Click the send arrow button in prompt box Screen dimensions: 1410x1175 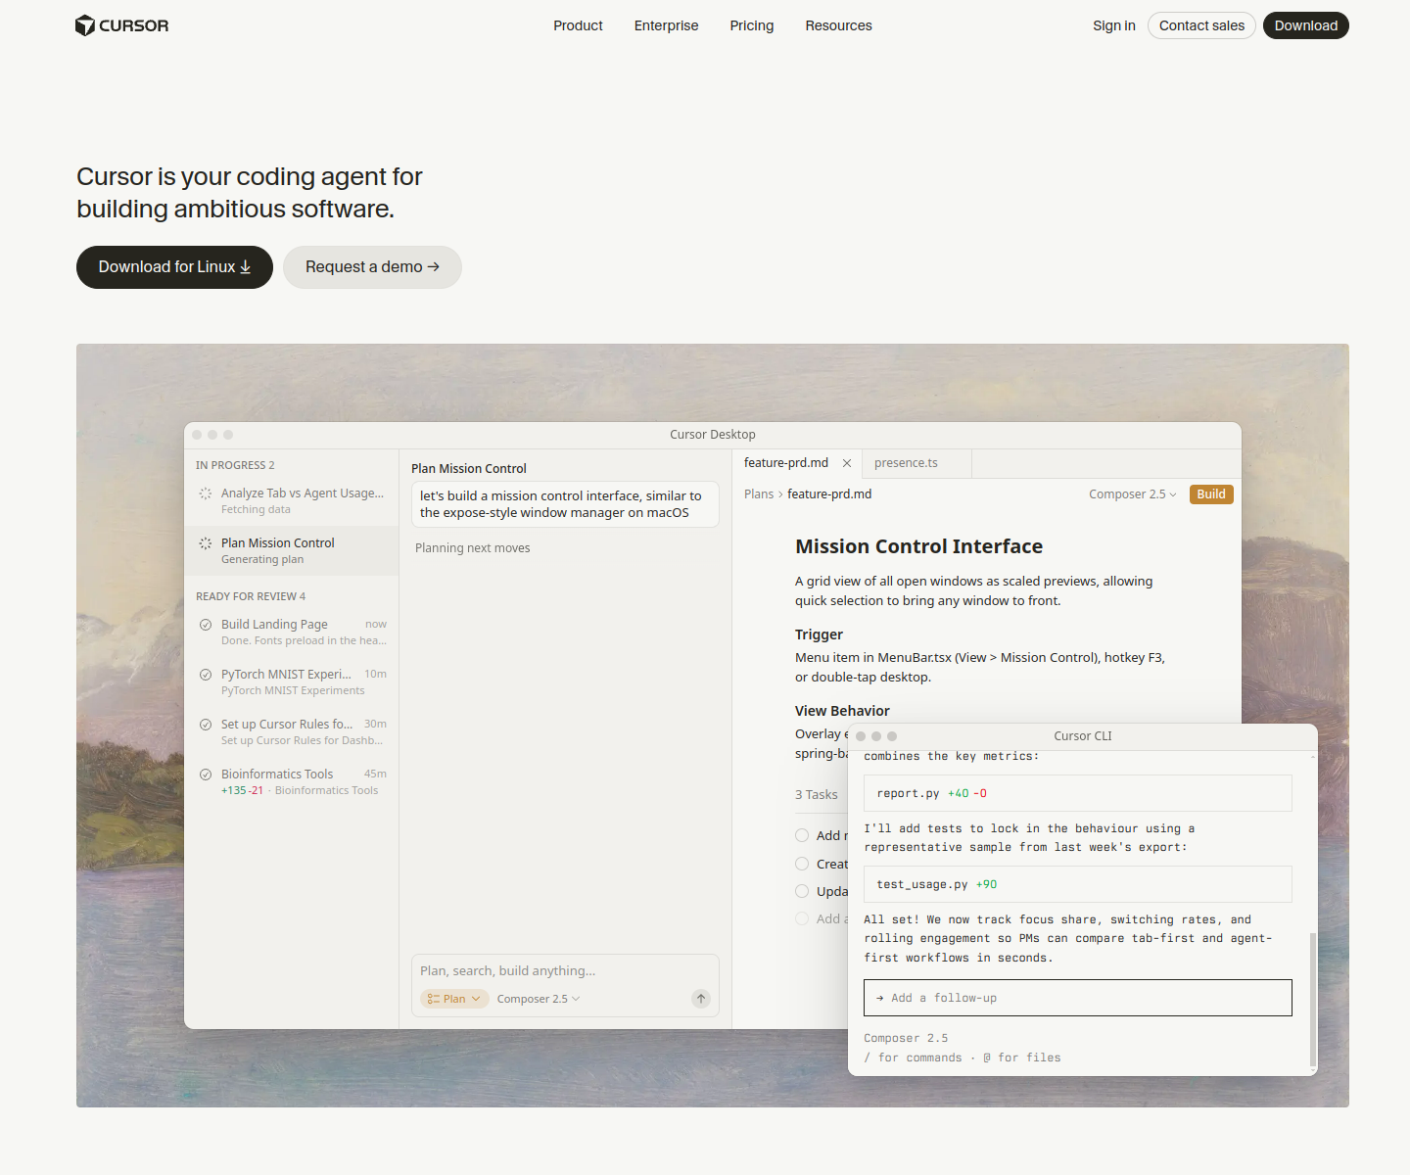[x=701, y=999]
